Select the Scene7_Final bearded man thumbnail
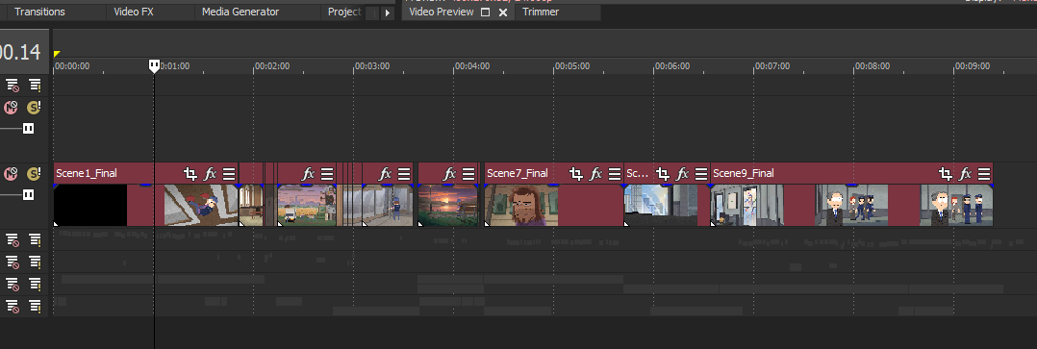 (521, 205)
